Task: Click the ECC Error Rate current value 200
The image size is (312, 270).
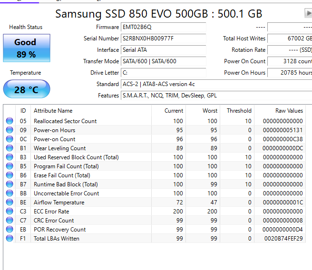Action: click(178, 212)
